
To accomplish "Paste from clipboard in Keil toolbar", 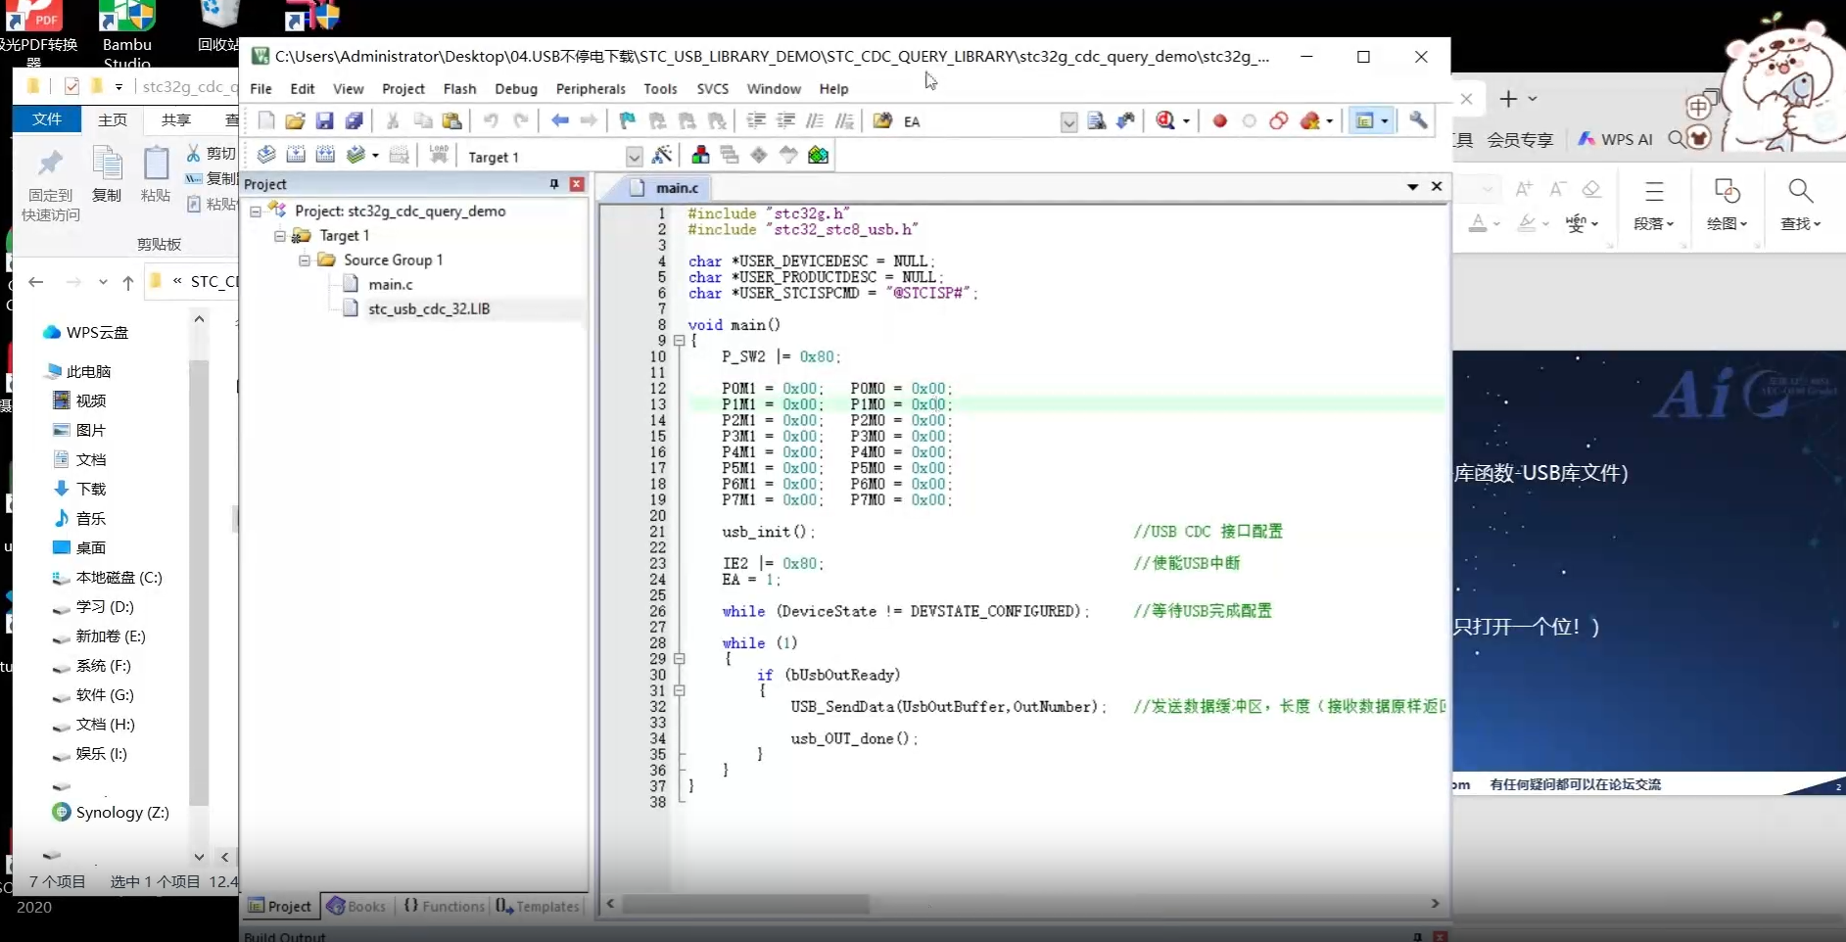I will (451, 120).
